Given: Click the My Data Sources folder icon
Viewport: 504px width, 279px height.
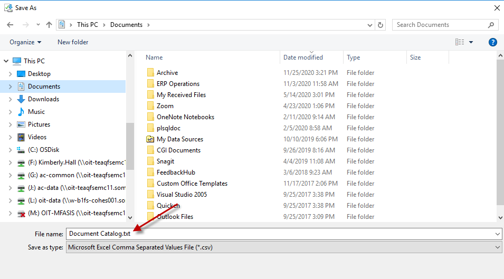Looking at the screenshot, I should (x=150, y=139).
